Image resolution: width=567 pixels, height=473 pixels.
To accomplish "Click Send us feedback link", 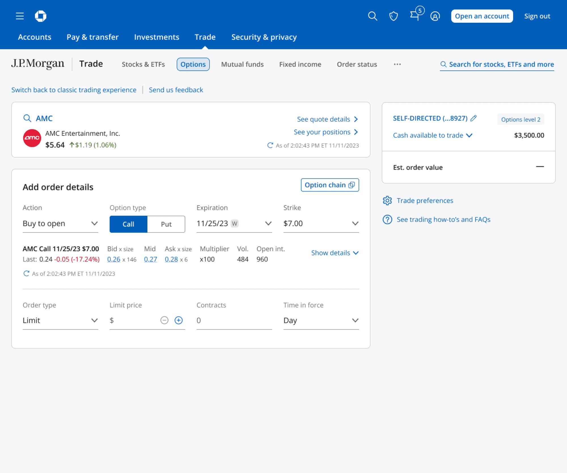I will point(176,90).
